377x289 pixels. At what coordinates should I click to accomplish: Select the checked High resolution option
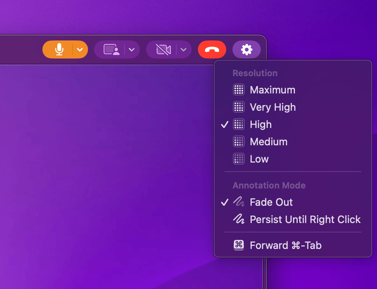pos(293,124)
